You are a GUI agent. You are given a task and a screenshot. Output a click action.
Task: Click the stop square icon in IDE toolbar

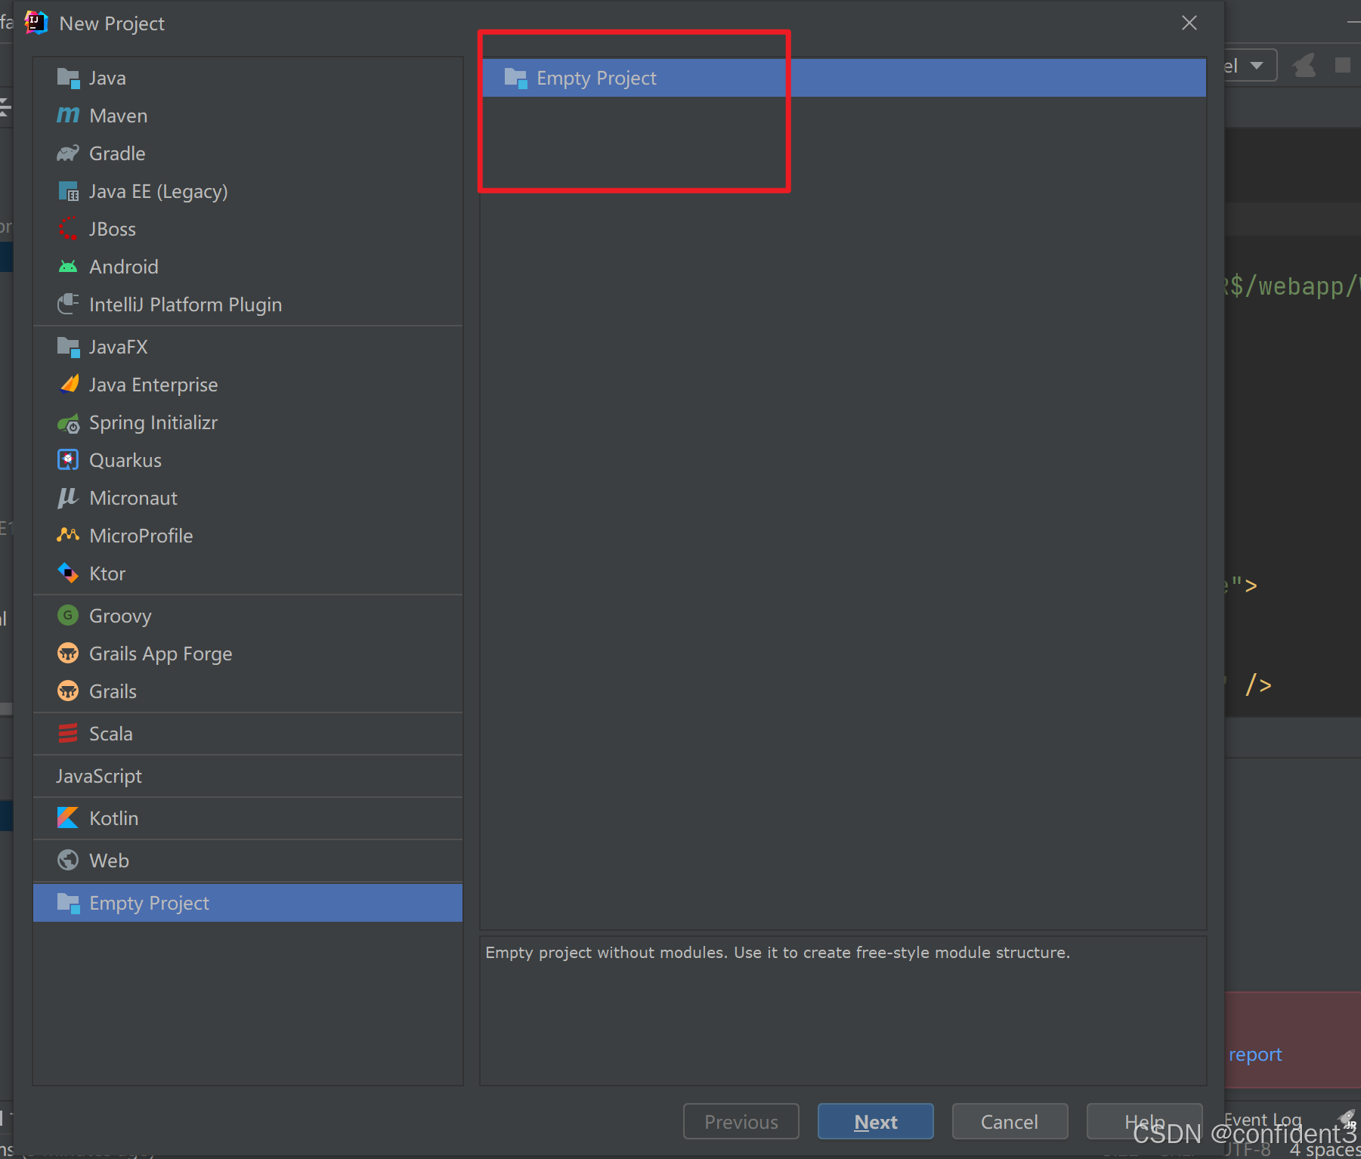pos(1343,66)
